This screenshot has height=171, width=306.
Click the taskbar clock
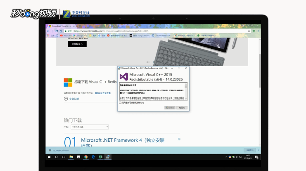tap(248, 157)
